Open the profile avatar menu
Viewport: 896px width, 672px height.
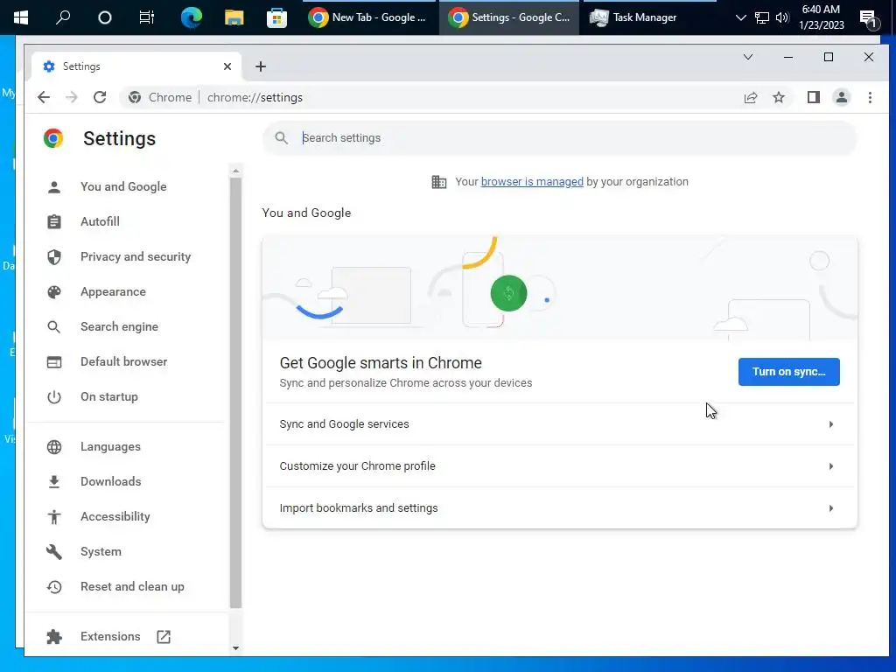842,98
